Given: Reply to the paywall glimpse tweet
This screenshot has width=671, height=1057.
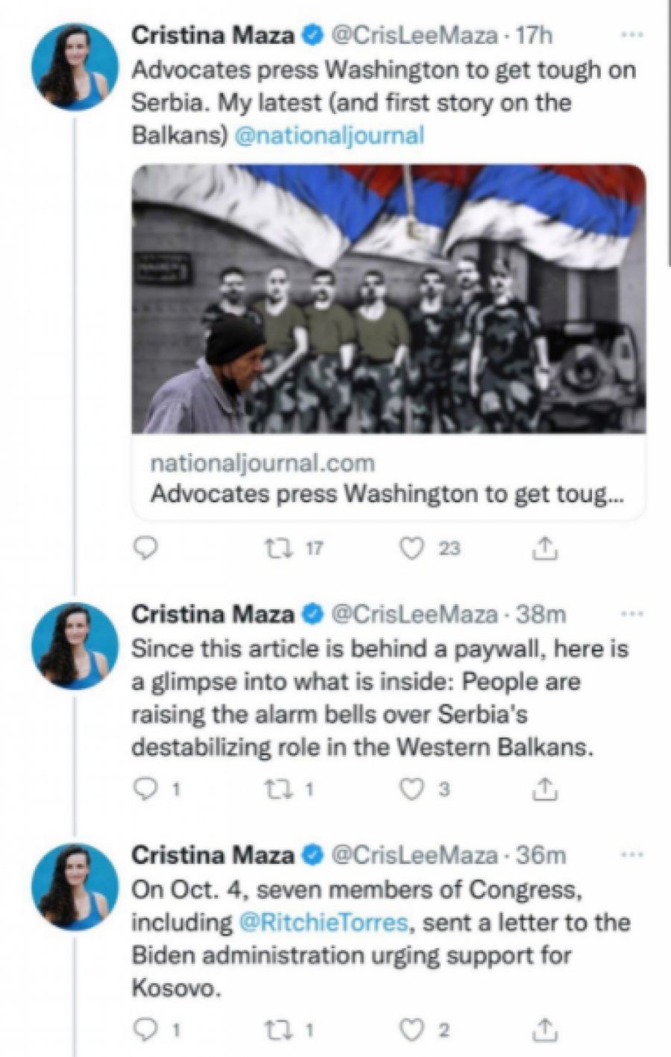Looking at the screenshot, I should click(145, 789).
